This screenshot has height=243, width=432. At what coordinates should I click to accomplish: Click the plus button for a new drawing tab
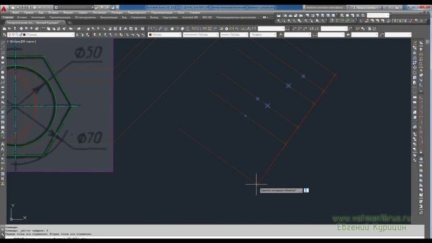point(70,22)
